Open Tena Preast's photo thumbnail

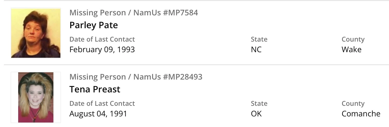pos(36,97)
